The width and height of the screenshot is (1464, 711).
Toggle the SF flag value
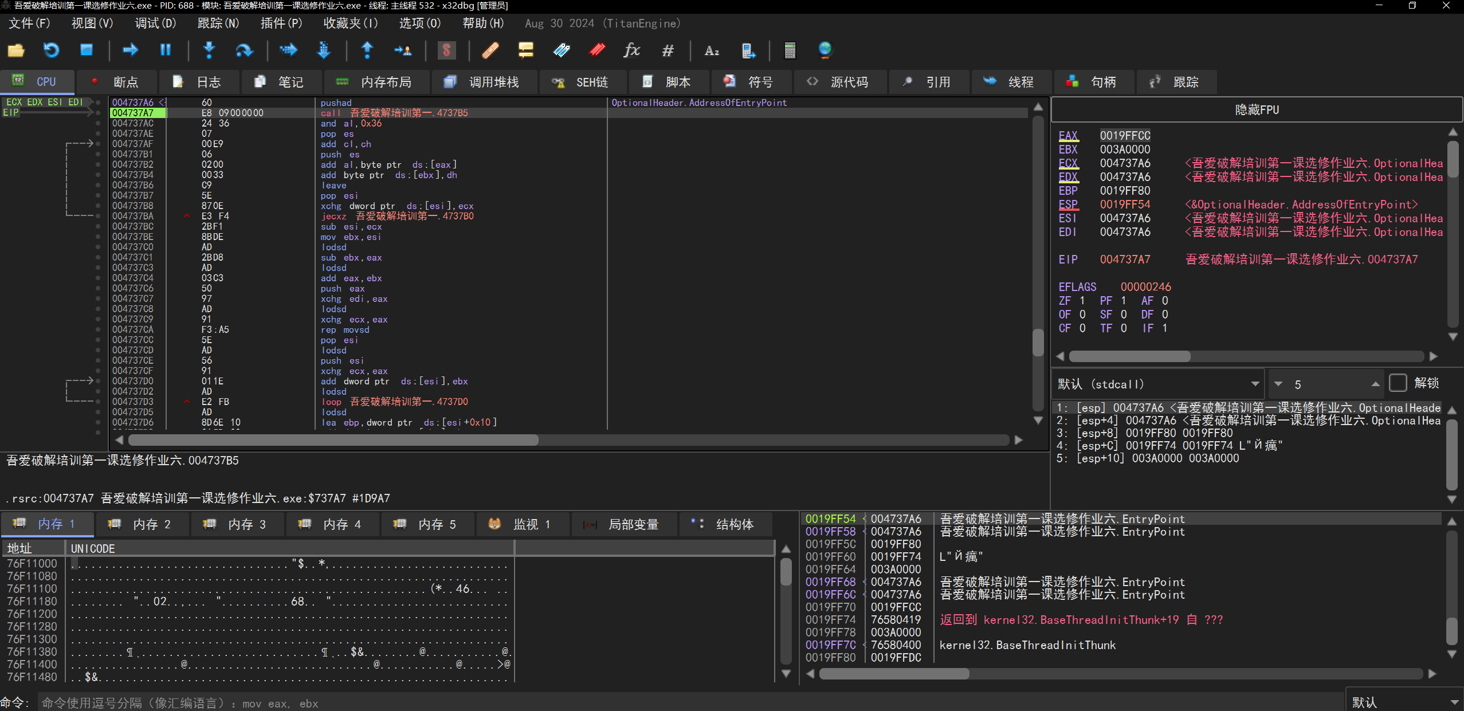pos(1124,315)
